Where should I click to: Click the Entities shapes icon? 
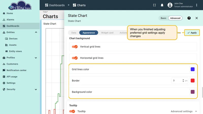4,32
